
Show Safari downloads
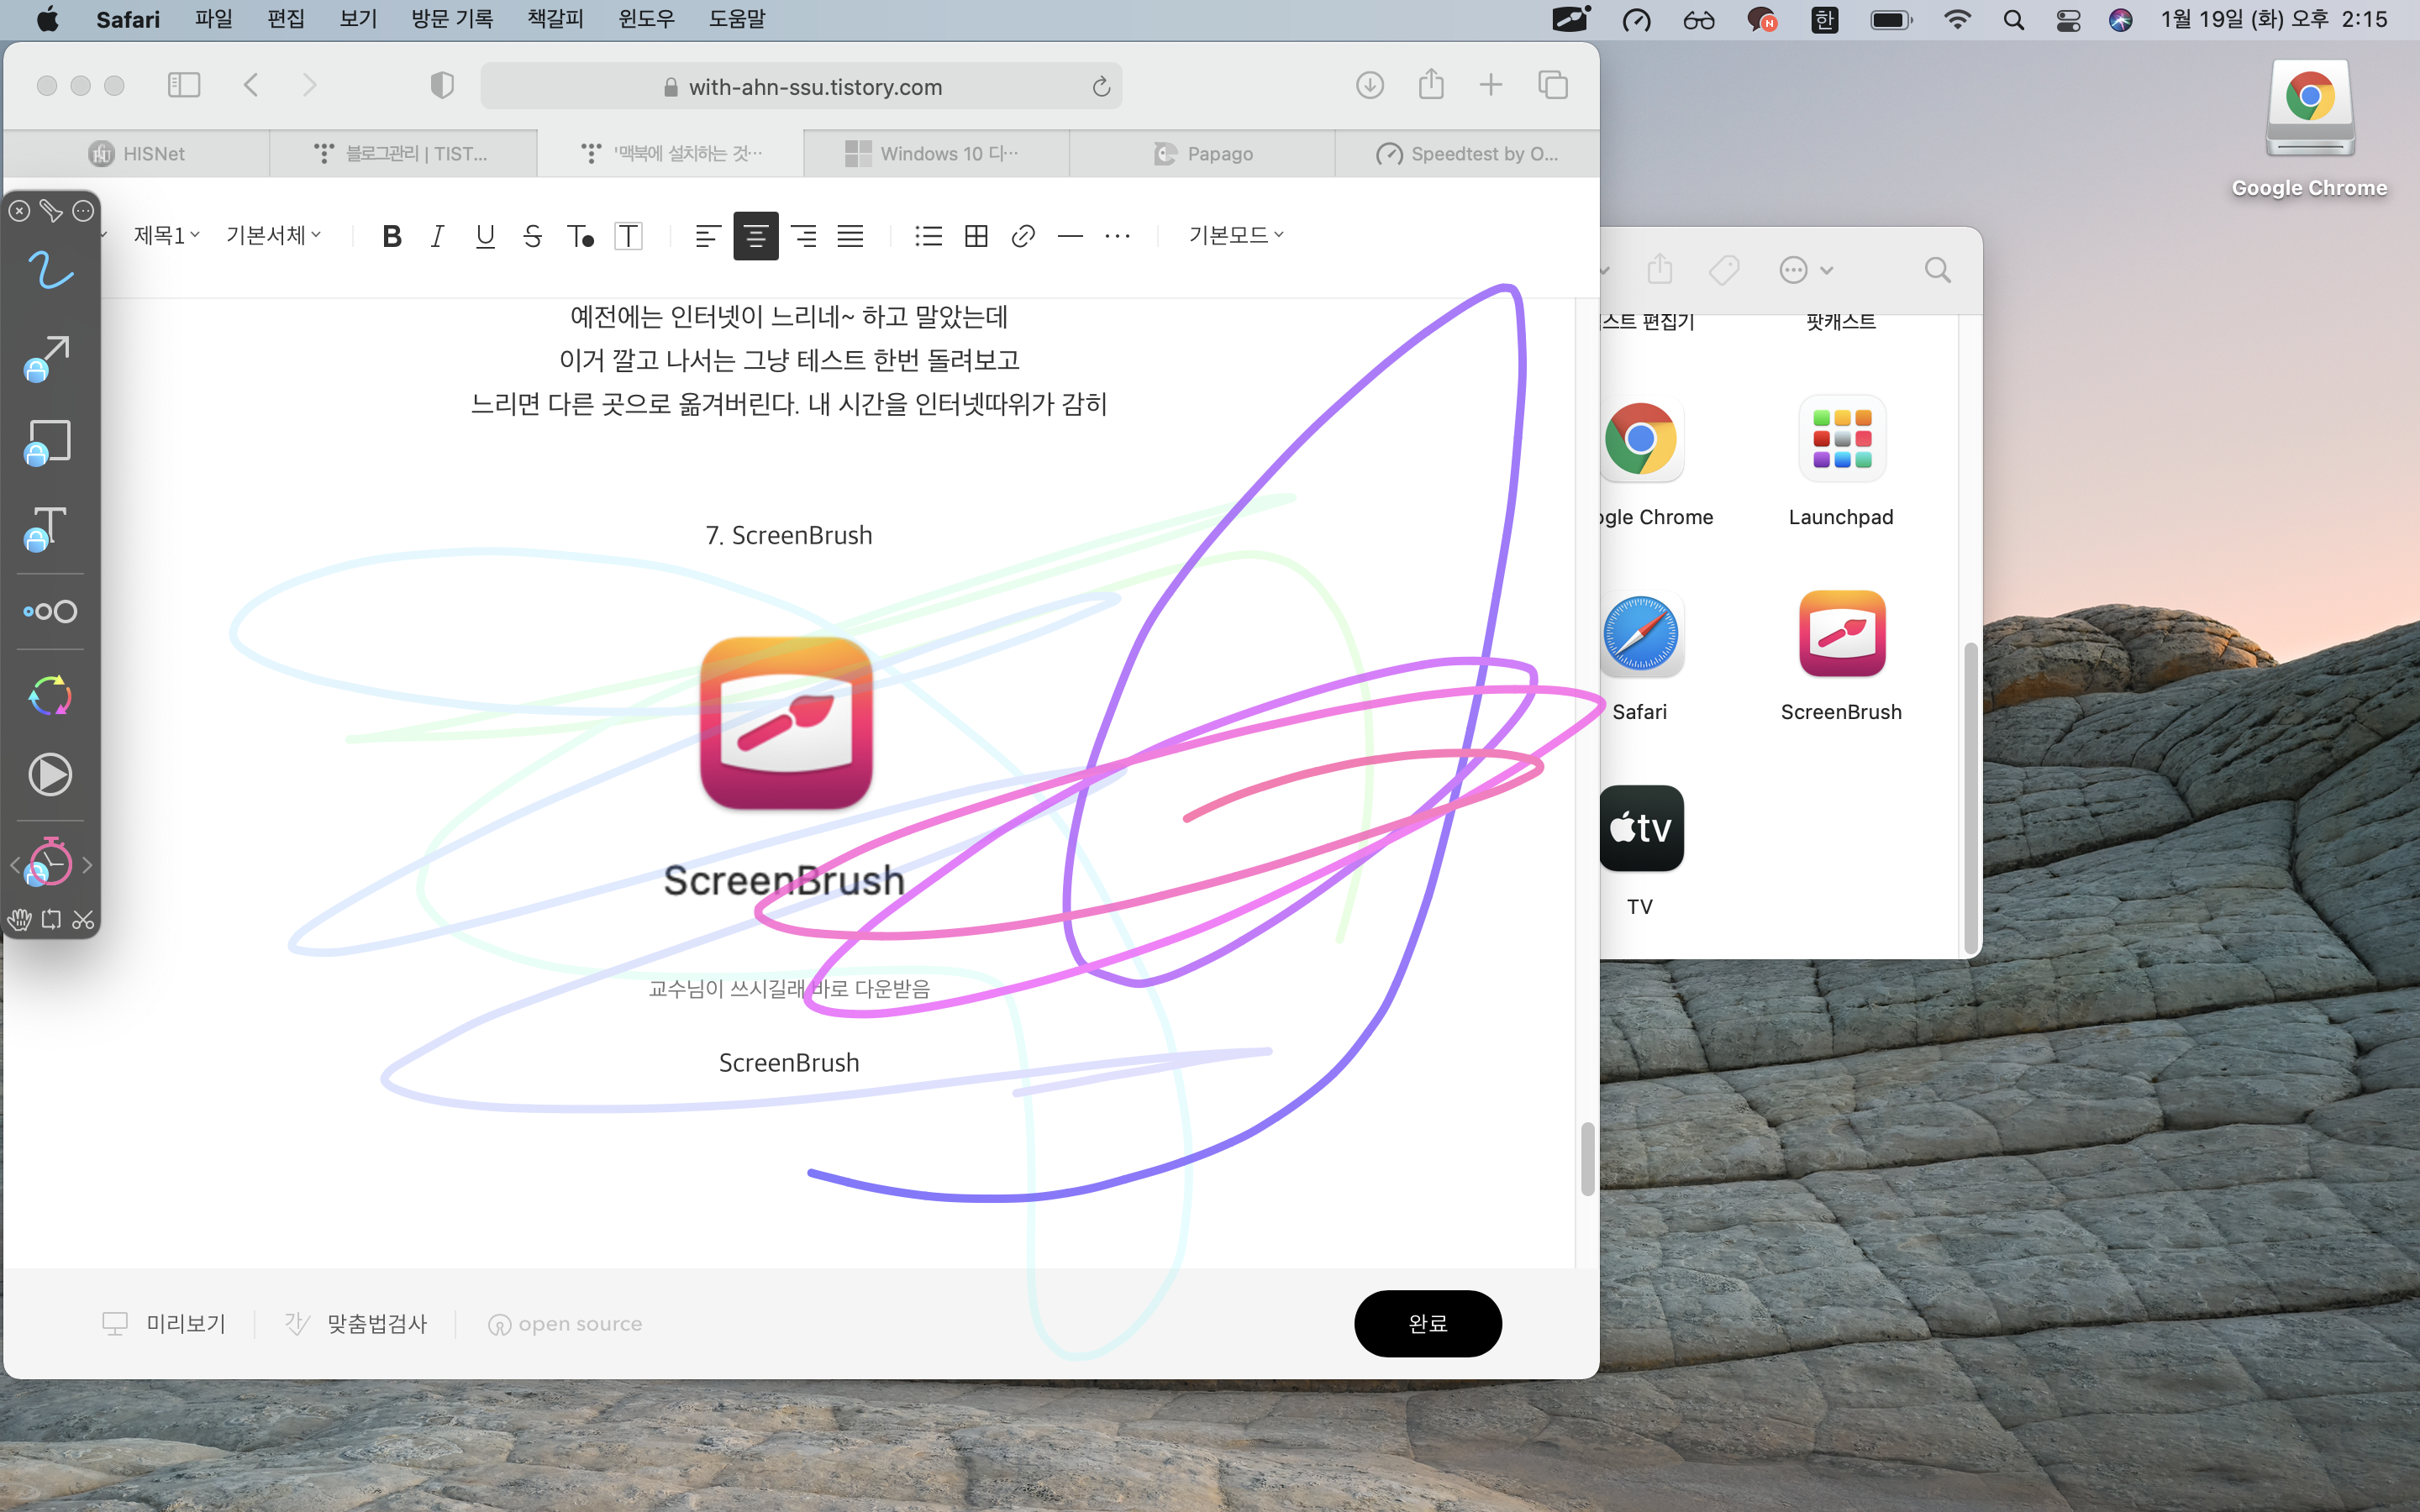1370,85
